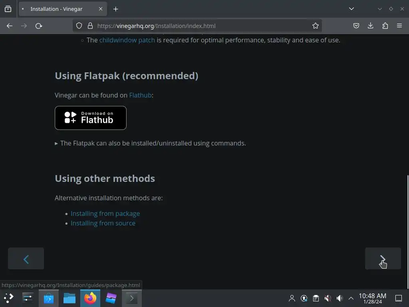Screen dimensions: 409x307
Task: Close the Installation - Vinegar tab
Action: coord(100,9)
